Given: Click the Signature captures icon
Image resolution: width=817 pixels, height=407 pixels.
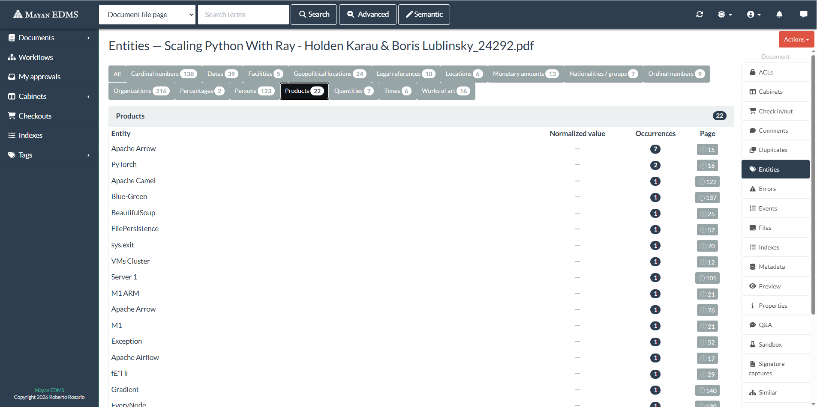Looking at the screenshot, I should (752, 364).
